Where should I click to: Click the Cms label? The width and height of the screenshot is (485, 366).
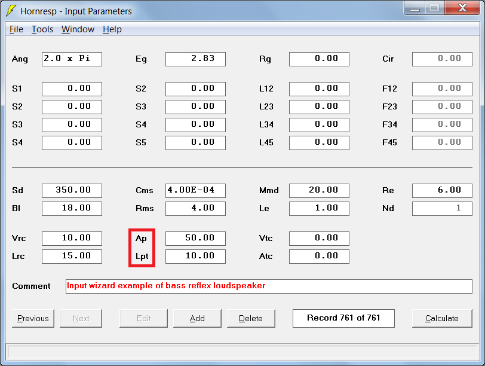[145, 190]
